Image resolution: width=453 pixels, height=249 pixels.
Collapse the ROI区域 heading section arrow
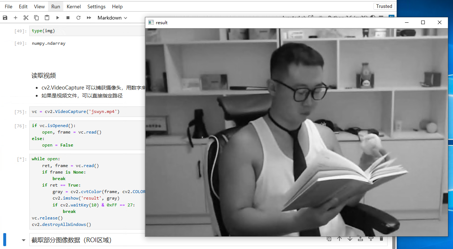[x=24, y=240]
